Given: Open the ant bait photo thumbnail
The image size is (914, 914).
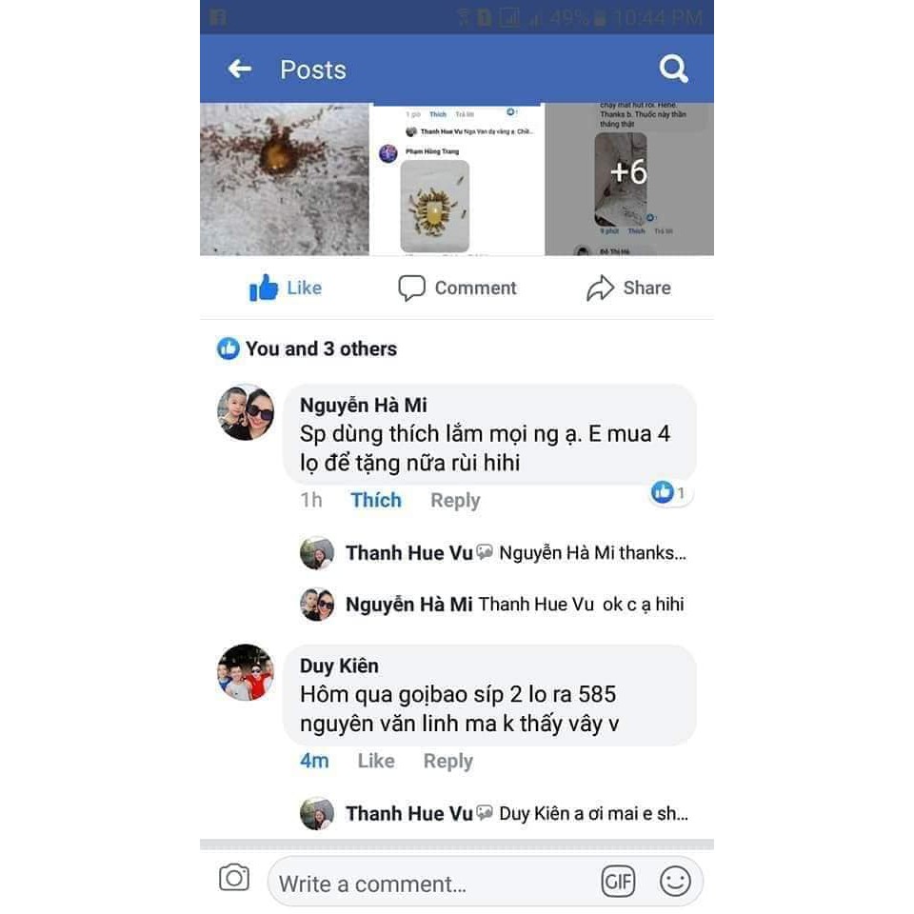Looking at the screenshot, I should tap(285, 179).
